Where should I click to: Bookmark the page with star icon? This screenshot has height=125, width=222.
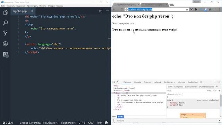coord(187,9)
